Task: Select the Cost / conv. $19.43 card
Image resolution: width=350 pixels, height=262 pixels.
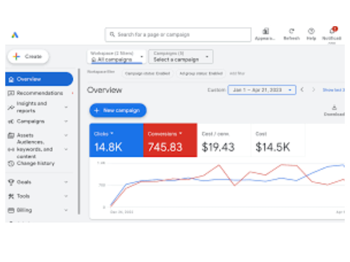Action: click(224, 140)
